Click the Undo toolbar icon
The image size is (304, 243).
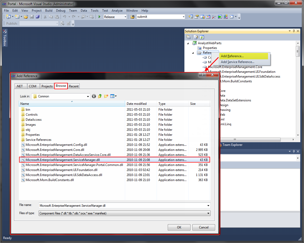(65, 17)
